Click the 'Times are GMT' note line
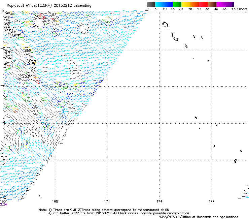The height and width of the screenshot is (219, 249). click(x=65, y=210)
